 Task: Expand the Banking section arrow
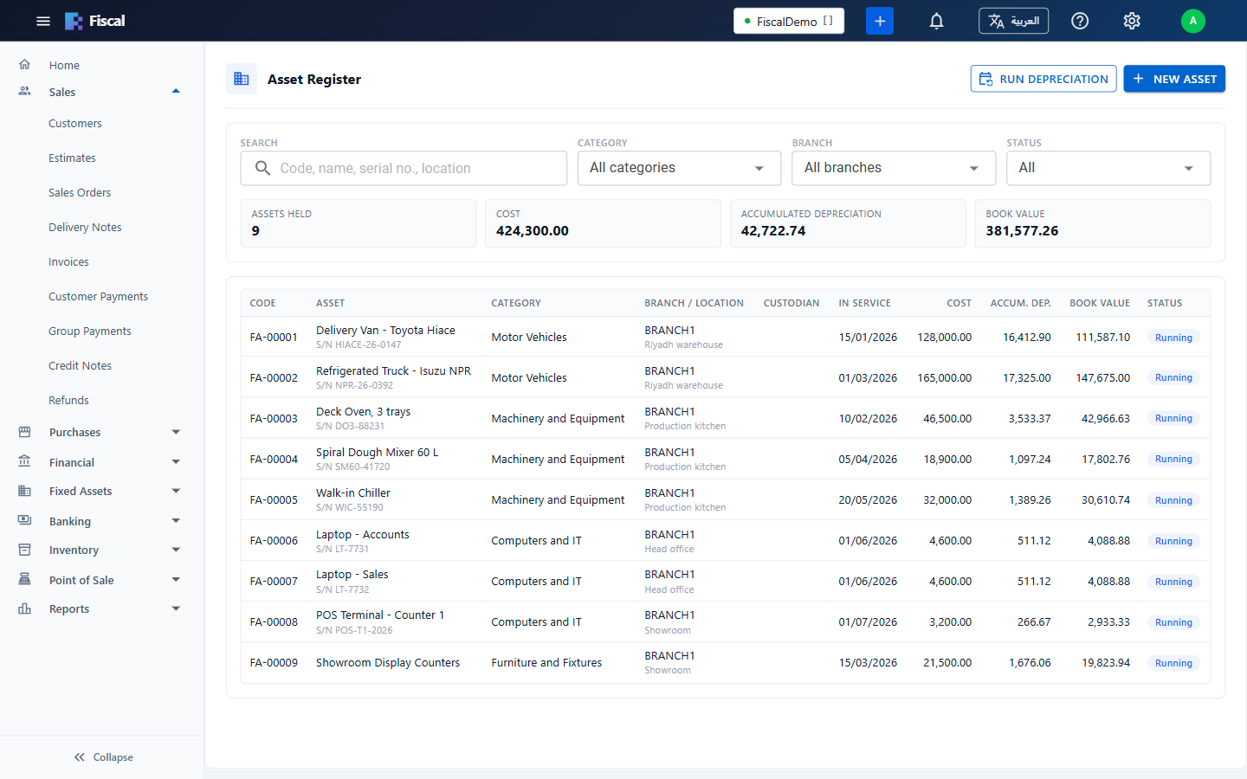click(x=176, y=521)
